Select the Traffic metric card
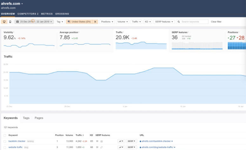Viewport: 246px width, 150px height. click(x=141, y=40)
